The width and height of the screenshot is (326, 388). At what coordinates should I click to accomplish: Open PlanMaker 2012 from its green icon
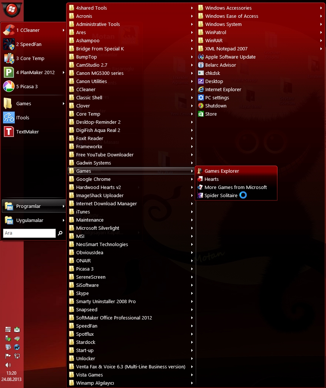9,73
